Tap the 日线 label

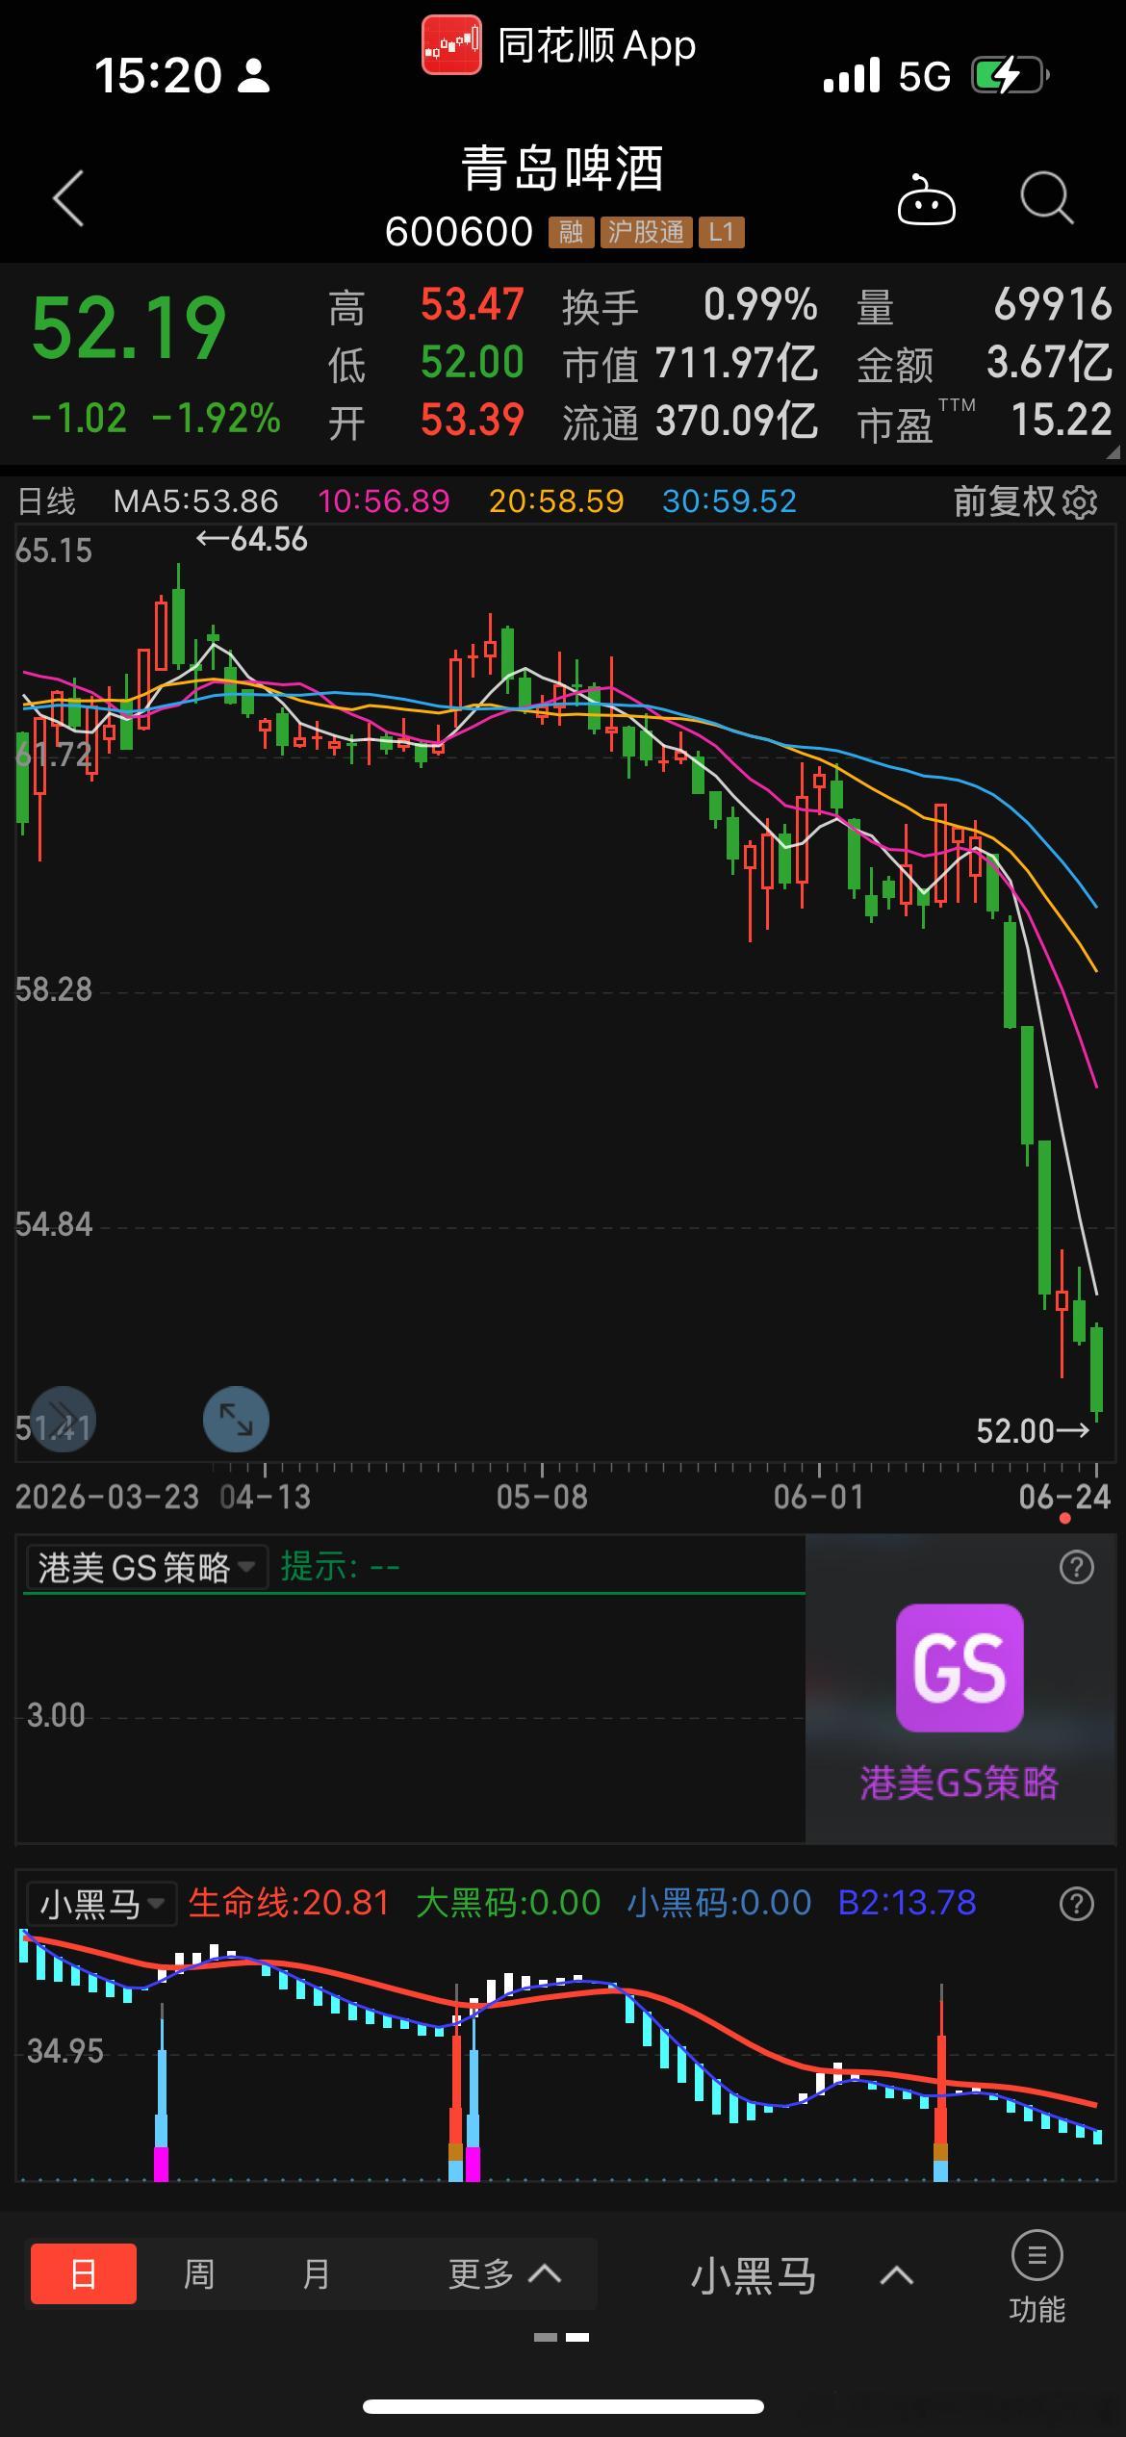pos(46,501)
